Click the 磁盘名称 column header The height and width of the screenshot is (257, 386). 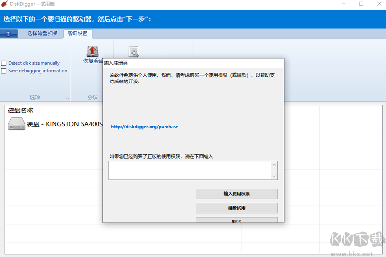[20, 111]
